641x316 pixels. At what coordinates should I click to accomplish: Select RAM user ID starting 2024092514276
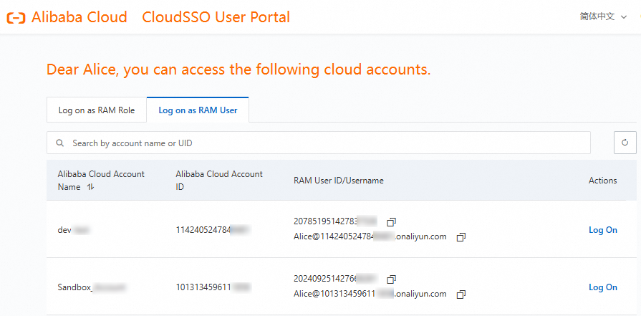pos(335,279)
